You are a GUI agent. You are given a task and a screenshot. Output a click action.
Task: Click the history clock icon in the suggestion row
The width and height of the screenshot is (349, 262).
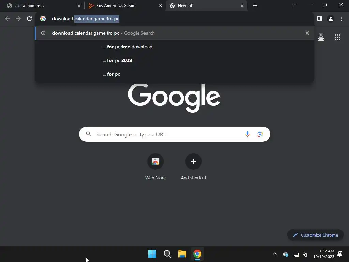pos(43,33)
